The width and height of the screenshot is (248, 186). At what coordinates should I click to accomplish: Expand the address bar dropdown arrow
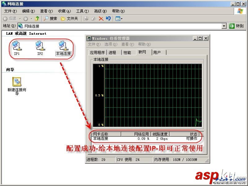(224, 26)
